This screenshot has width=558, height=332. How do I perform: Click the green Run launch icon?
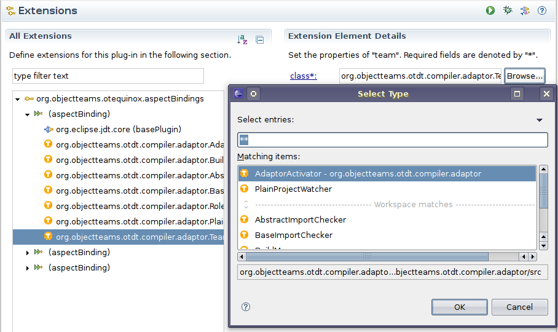(490, 10)
